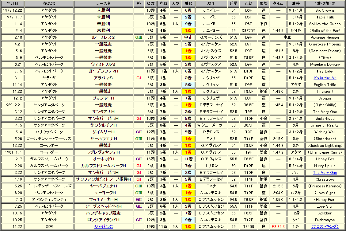Select the jockey cell G.マーテンズ
The height and width of the screenshot is (231, 346).
[211, 37]
